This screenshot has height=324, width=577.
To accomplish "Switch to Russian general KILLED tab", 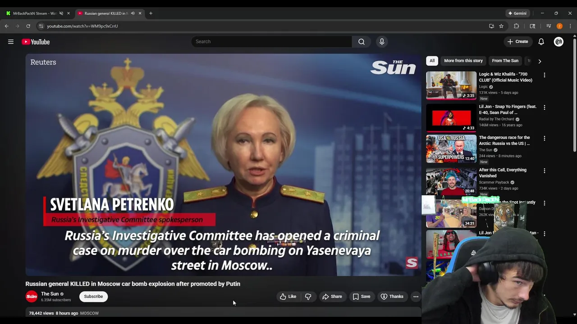I will coord(106,13).
